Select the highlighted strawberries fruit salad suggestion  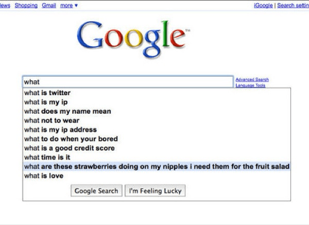click(x=157, y=166)
